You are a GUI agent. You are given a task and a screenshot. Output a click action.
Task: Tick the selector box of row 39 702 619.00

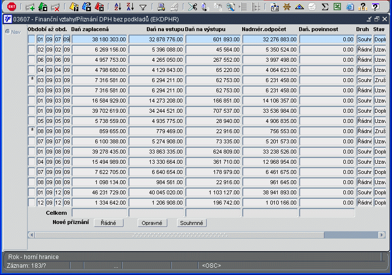[32, 111]
